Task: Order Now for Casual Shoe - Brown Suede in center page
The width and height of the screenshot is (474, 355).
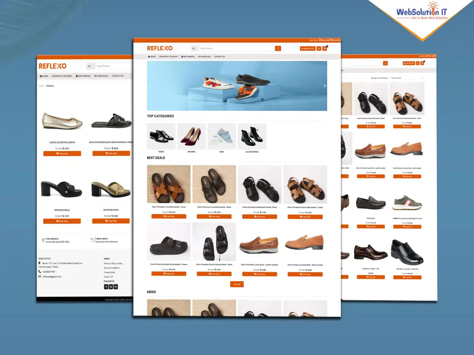Action: pyautogui.click(x=305, y=274)
